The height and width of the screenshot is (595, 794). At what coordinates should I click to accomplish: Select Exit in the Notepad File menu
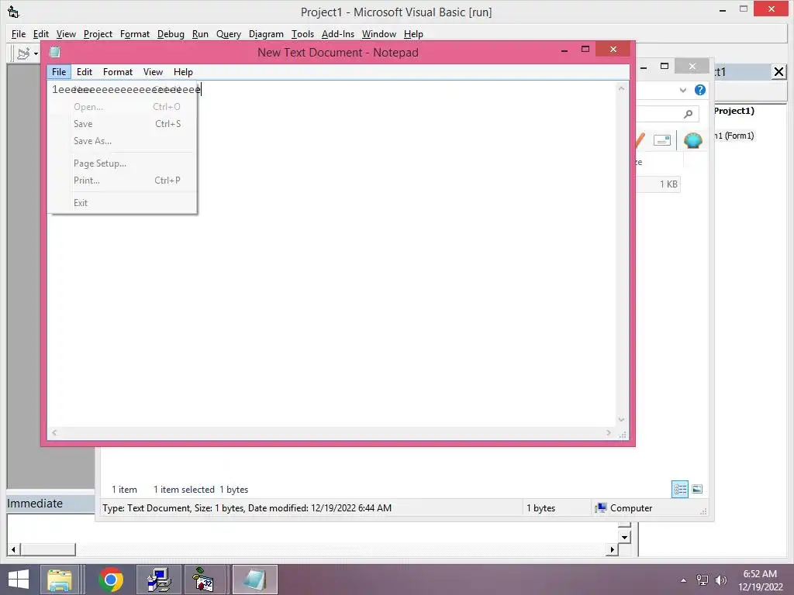click(x=122, y=203)
